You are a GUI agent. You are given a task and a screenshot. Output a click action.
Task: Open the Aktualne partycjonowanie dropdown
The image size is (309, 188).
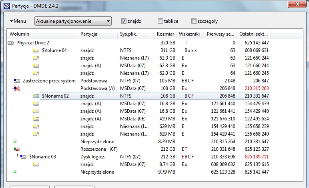[73, 21]
